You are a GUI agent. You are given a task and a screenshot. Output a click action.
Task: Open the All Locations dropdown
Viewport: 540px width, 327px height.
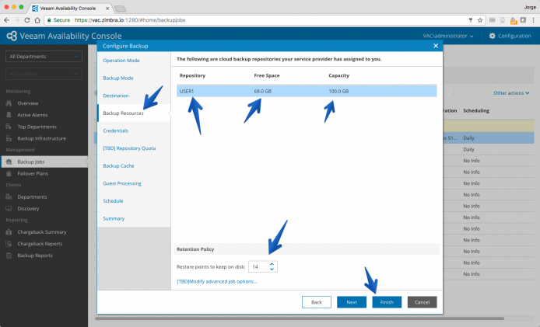click(x=44, y=74)
